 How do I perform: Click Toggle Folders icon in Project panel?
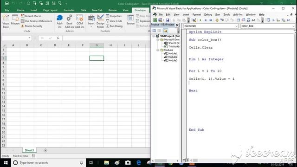coord(165,31)
